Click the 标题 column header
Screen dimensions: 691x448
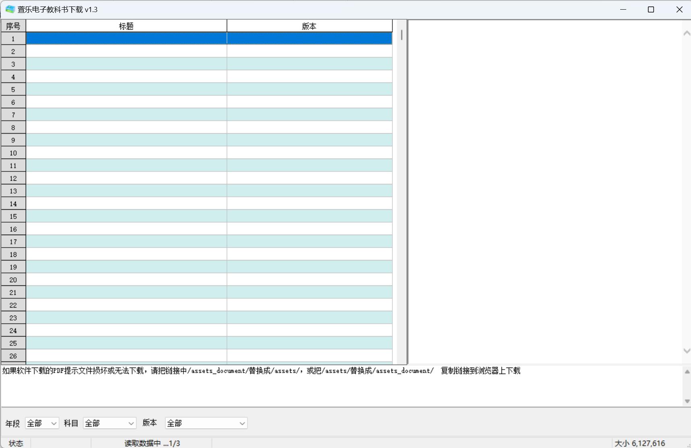tap(126, 25)
